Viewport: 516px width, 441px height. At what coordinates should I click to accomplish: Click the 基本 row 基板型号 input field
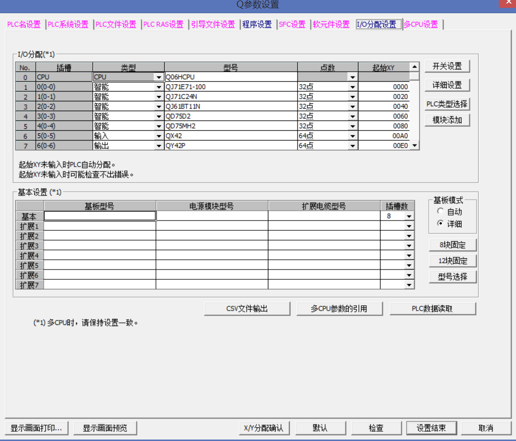pyautogui.click(x=100, y=216)
